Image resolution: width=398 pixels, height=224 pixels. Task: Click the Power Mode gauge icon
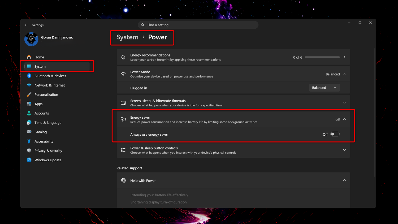click(x=123, y=74)
